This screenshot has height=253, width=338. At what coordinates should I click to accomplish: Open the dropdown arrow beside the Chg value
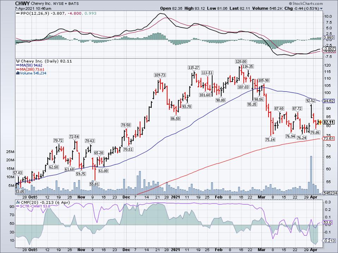321,8
